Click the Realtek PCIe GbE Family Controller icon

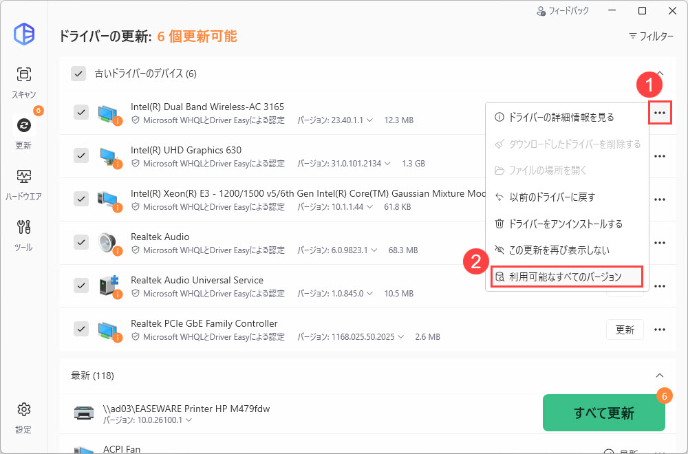tap(109, 331)
